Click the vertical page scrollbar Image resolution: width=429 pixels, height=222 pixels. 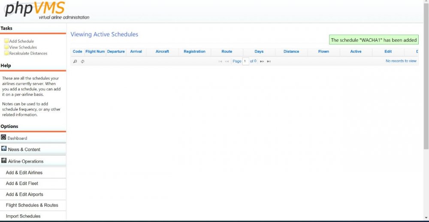click(x=426, y=86)
